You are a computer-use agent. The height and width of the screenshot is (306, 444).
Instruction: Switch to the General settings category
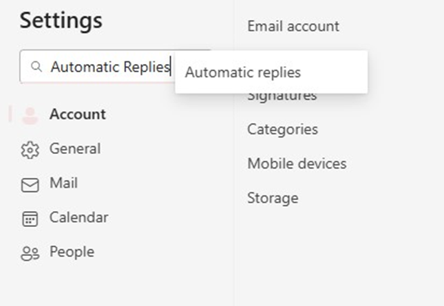click(75, 149)
